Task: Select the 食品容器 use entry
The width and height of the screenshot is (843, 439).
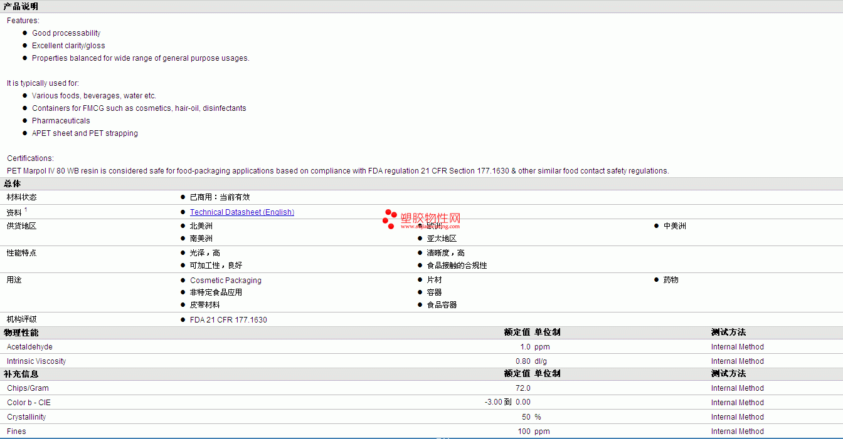Action: [x=442, y=305]
